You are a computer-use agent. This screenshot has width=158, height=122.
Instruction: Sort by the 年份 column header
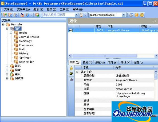(100, 26)
